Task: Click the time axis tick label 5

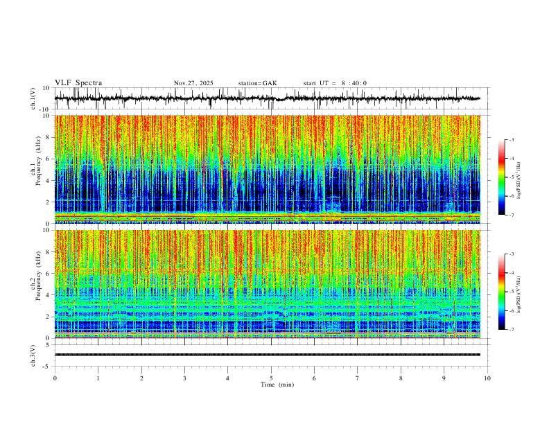Action: (271, 378)
